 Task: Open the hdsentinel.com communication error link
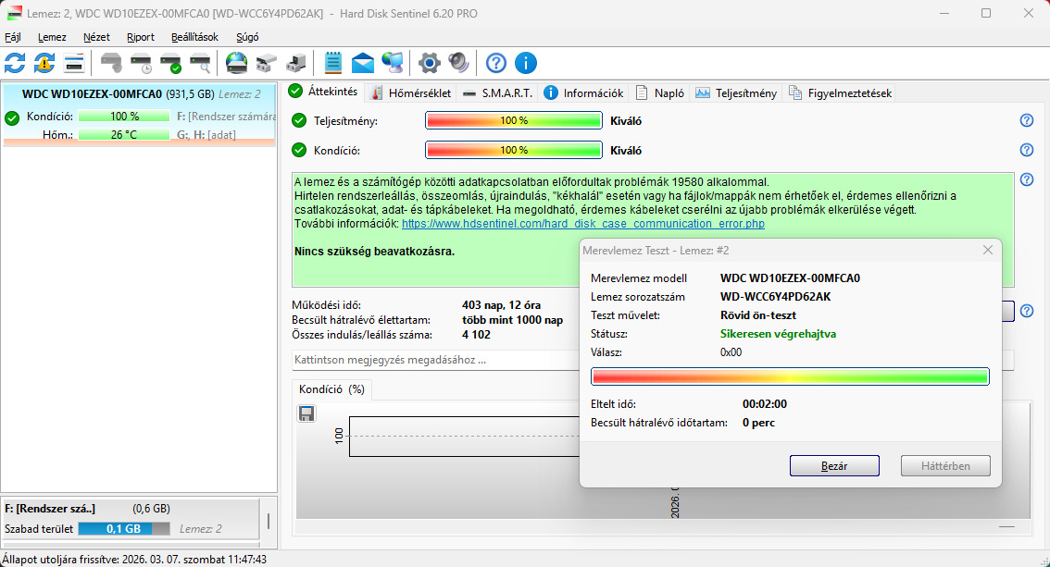(582, 223)
